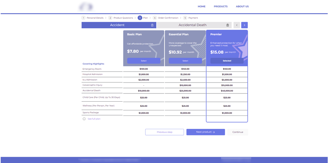
Task: Expand the See full plan details
Action: coord(94,119)
